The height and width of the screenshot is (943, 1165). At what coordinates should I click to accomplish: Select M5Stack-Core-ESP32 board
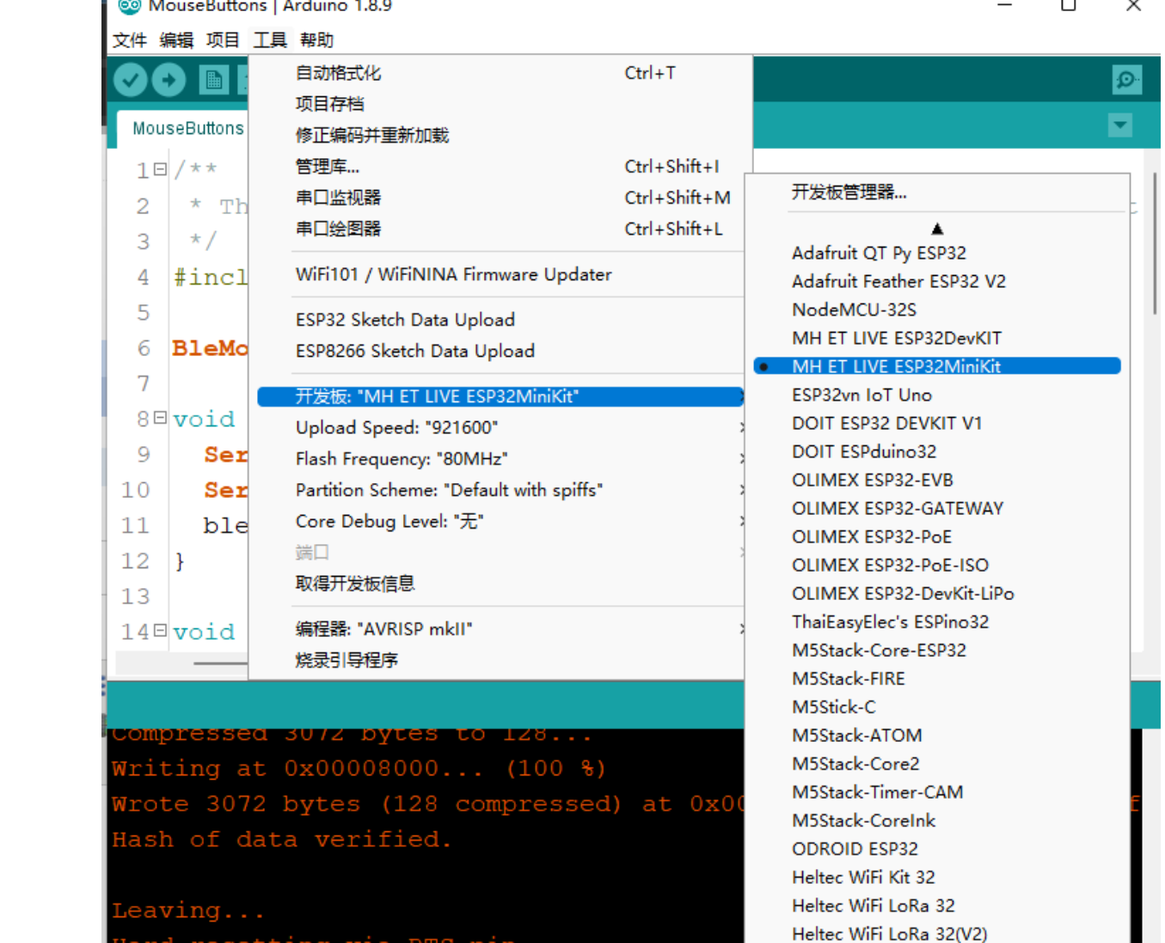point(937,650)
